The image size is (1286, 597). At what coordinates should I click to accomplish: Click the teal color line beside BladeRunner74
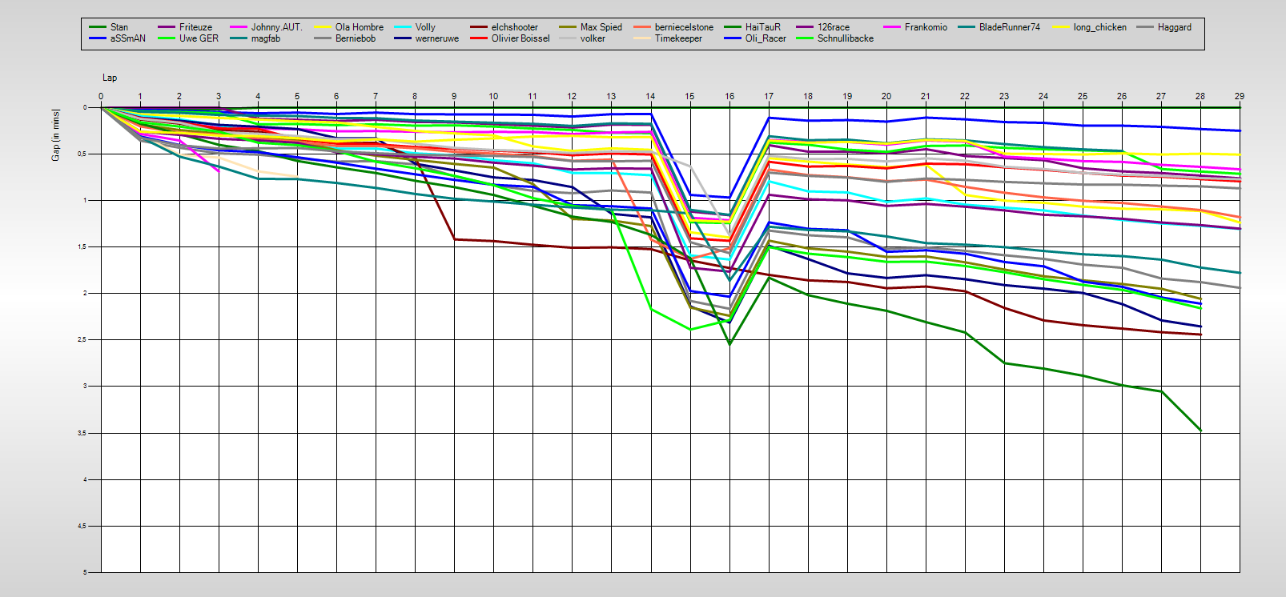966,27
